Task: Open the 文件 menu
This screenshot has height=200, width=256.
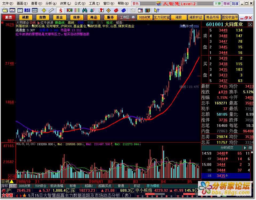Action: (x=8, y=3)
